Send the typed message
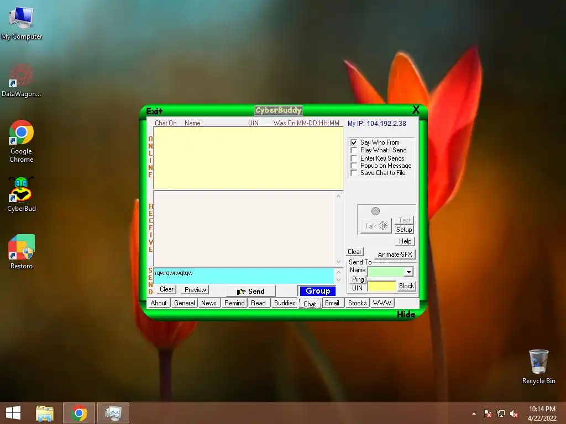This screenshot has height=424, width=566. tap(251, 291)
